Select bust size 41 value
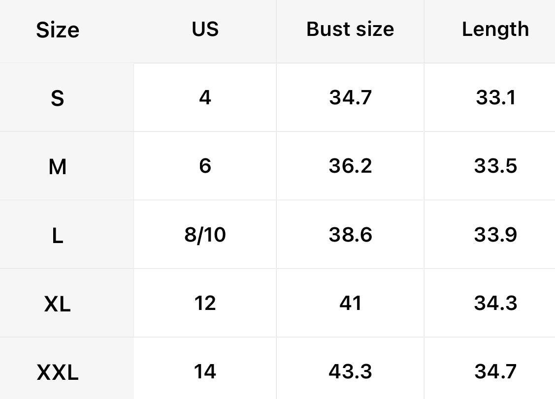 tap(350, 303)
